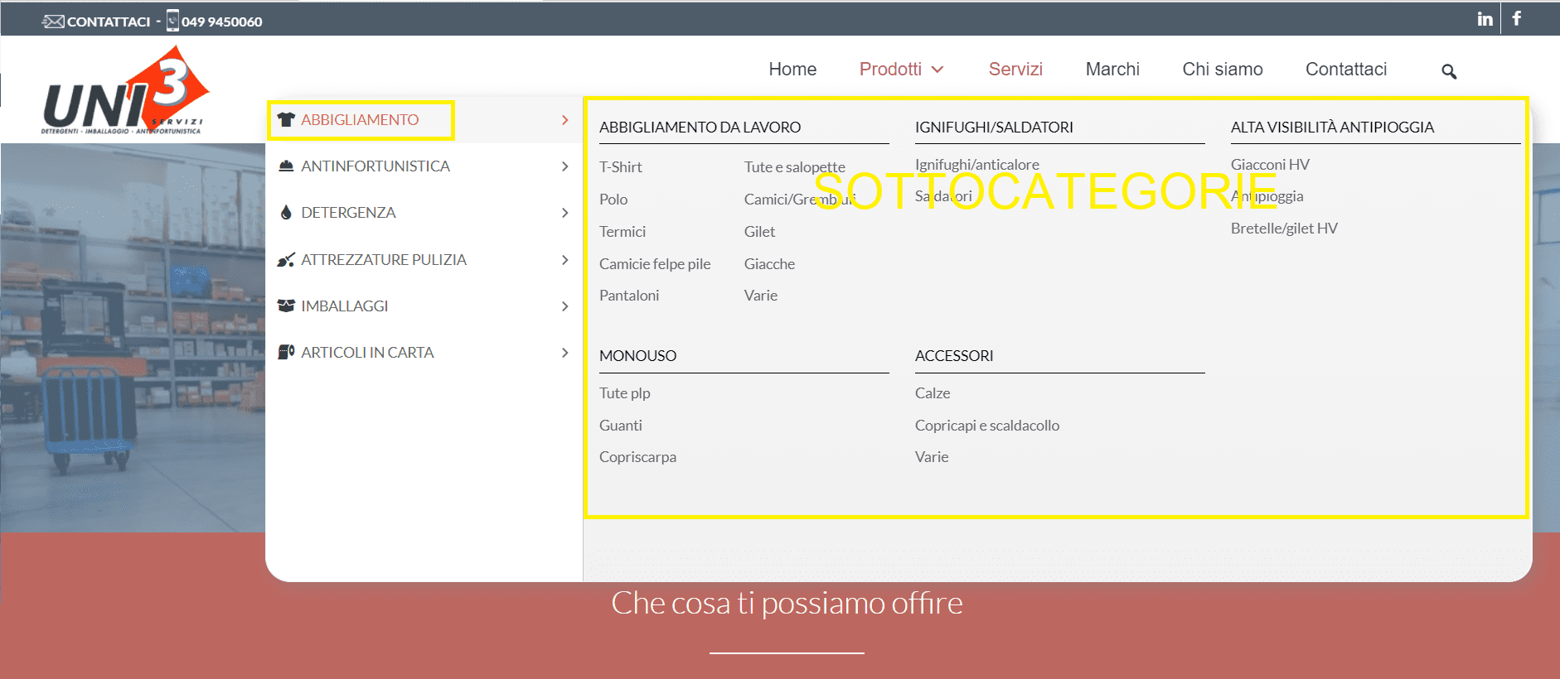Click the hard hat Antinfortunistica icon
Image resolution: width=1560 pixels, height=679 pixels.
pyautogui.click(x=286, y=166)
